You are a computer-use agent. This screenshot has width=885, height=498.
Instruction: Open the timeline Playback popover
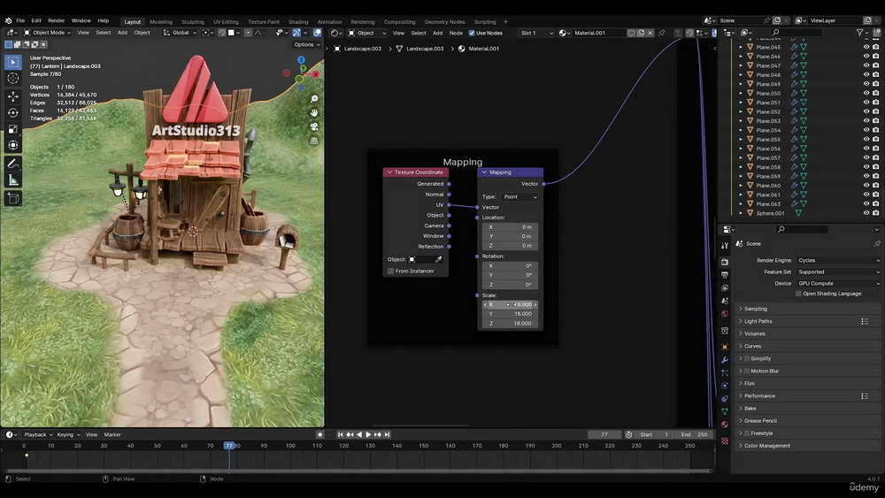point(38,435)
